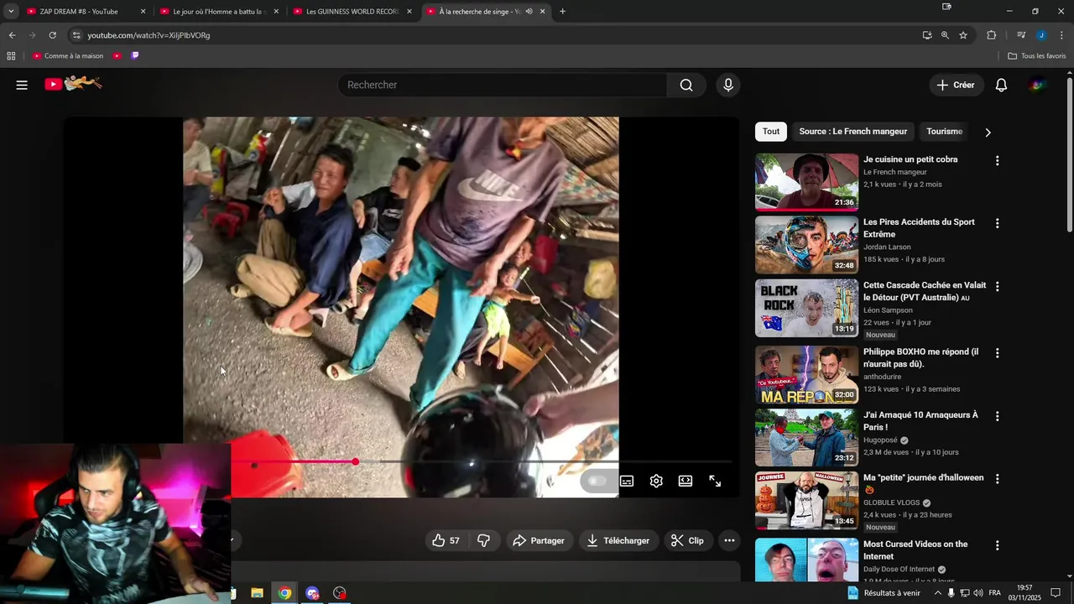View site information icon in address bar
The width and height of the screenshot is (1074, 604).
pyautogui.click(x=76, y=35)
